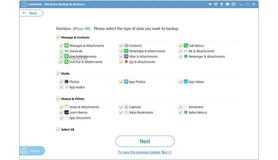The image size is (278, 160).
Task: Open the previous backup files link
Action: click(x=145, y=152)
